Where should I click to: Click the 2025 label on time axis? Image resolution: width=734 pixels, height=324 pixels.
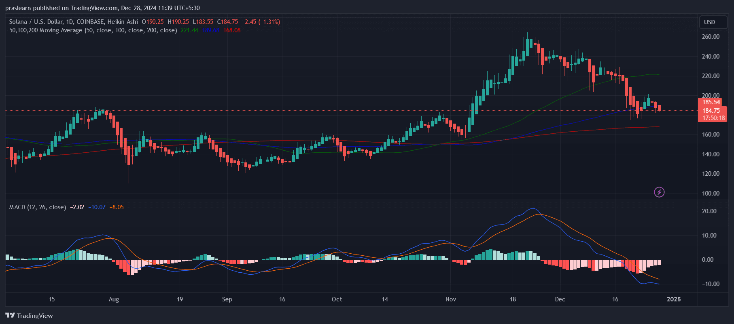tap(674, 299)
